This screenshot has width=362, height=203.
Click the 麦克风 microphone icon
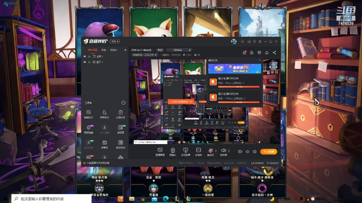click(x=210, y=152)
